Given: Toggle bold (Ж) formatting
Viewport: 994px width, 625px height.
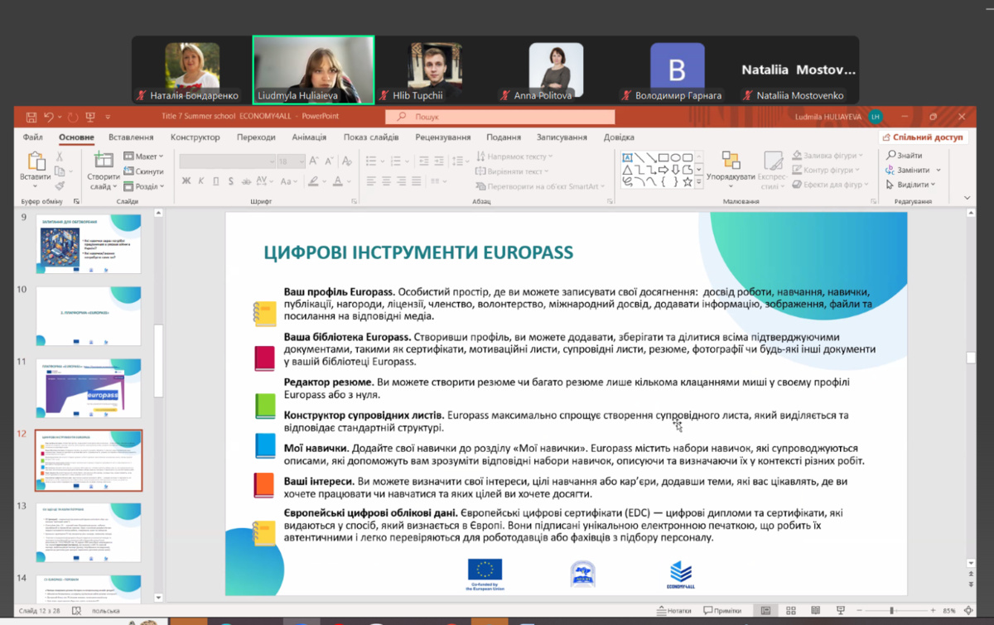Looking at the screenshot, I should click(186, 181).
